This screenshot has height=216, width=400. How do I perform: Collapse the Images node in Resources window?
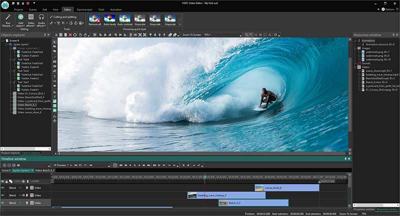coord(355,48)
